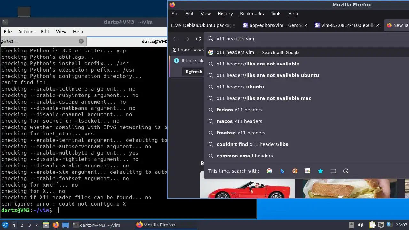Viewport: 409px width, 230px height.
Task: Pick suggestion 'common email headers'
Action: point(307,156)
